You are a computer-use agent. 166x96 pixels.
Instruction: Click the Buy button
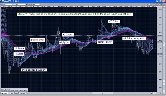coord(12,93)
